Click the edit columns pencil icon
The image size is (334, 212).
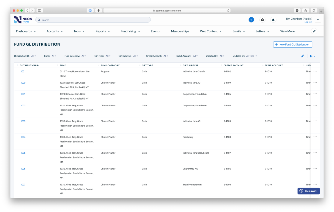tap(302, 56)
